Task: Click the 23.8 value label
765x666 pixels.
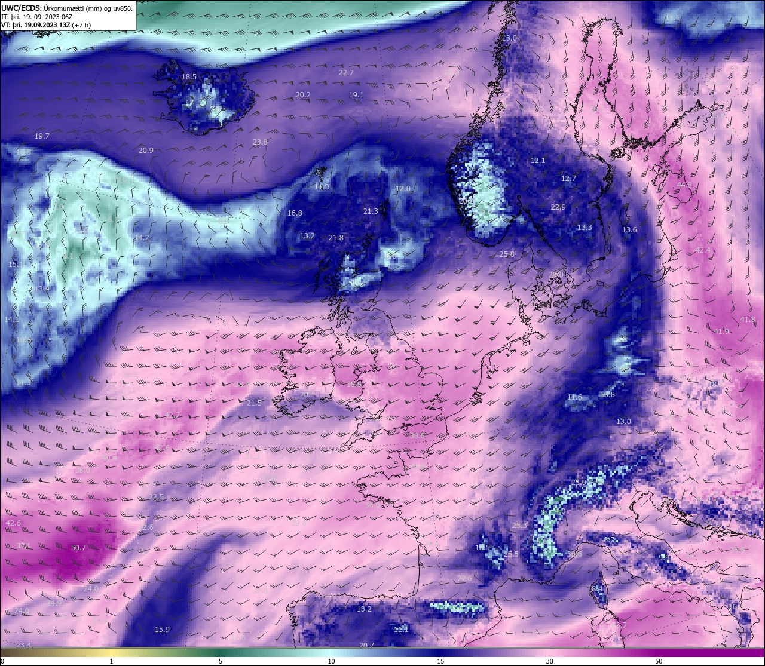Action: coord(260,142)
